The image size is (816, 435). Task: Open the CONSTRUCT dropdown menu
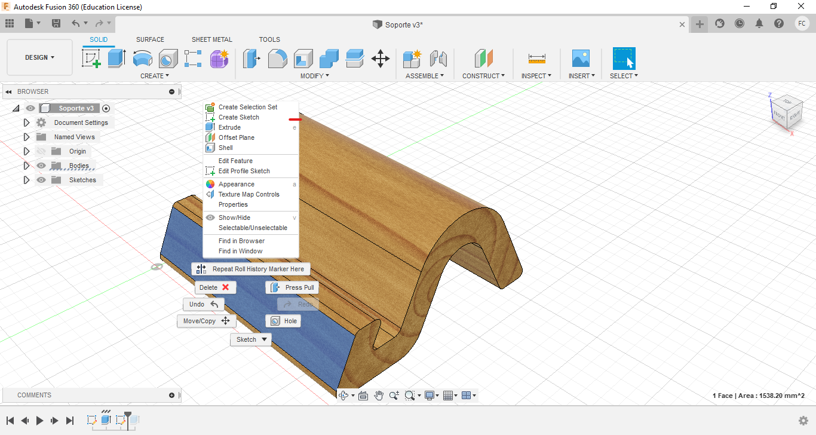(x=483, y=76)
